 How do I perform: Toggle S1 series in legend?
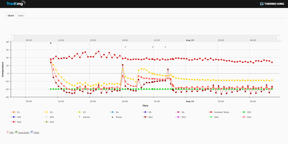(x=15, y=112)
